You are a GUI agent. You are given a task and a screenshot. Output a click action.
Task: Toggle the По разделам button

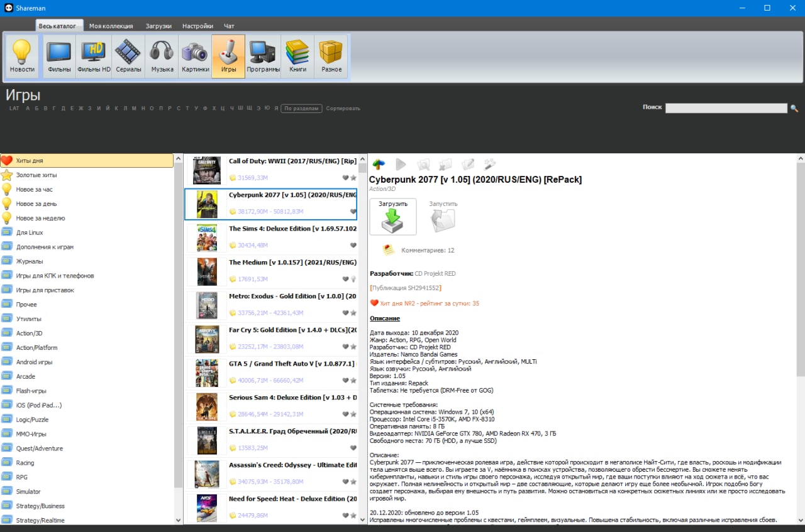tap(301, 109)
